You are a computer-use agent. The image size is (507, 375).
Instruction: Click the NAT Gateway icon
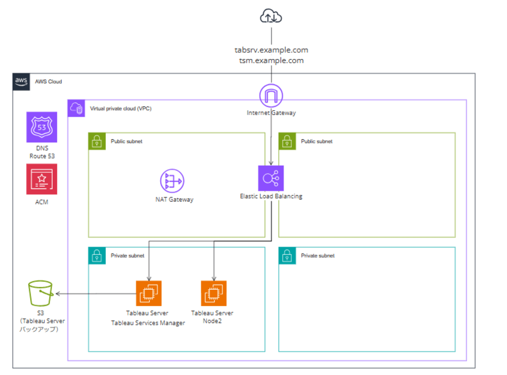tap(172, 181)
